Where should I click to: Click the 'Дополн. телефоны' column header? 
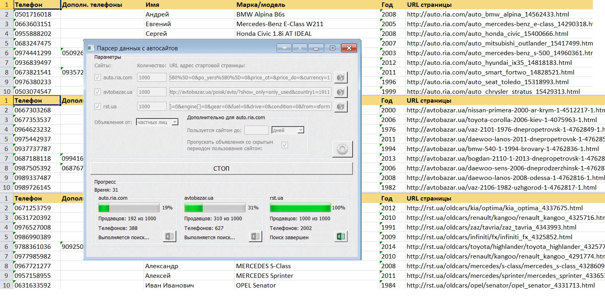coord(102,5)
